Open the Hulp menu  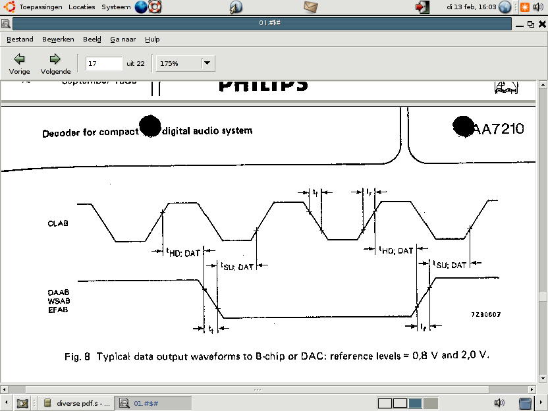point(152,39)
